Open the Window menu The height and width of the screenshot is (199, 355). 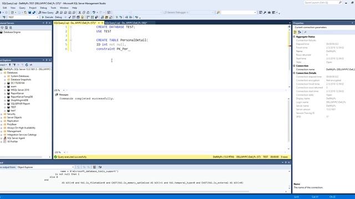click(x=64, y=8)
